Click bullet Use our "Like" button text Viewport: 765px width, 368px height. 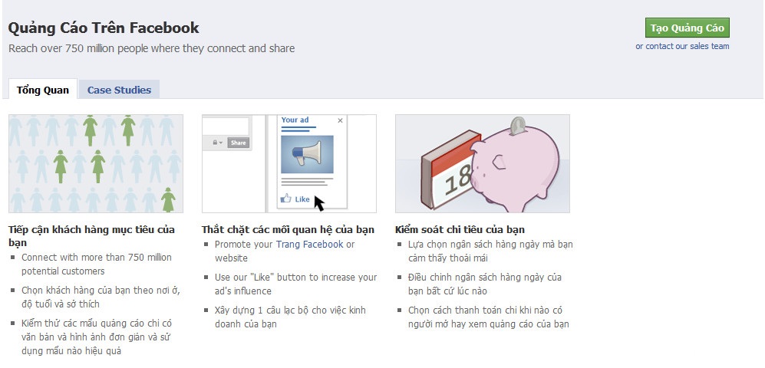[x=295, y=284]
